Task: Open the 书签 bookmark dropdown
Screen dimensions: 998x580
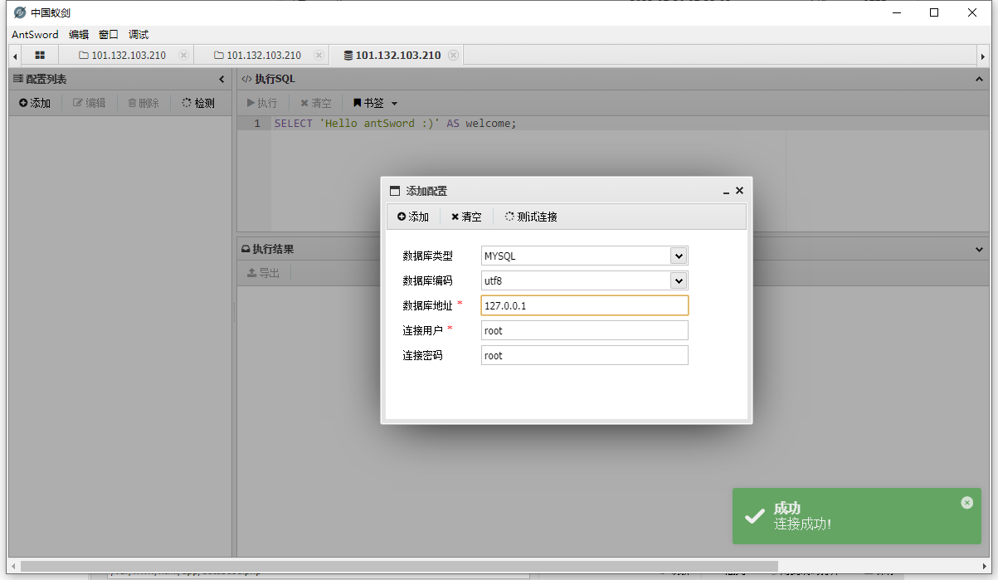Action: (375, 104)
